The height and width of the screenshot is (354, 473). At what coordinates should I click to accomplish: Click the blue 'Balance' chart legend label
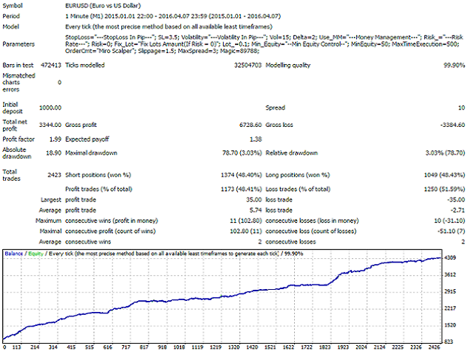pos(14,254)
